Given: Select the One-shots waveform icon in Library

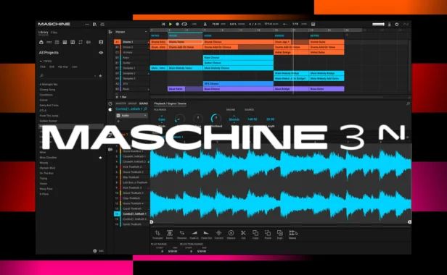Looking at the screenshot, I should point(89,42).
